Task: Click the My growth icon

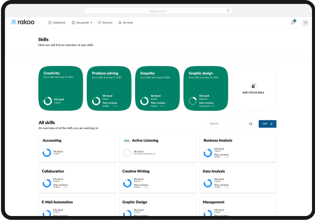Action: point(73,22)
